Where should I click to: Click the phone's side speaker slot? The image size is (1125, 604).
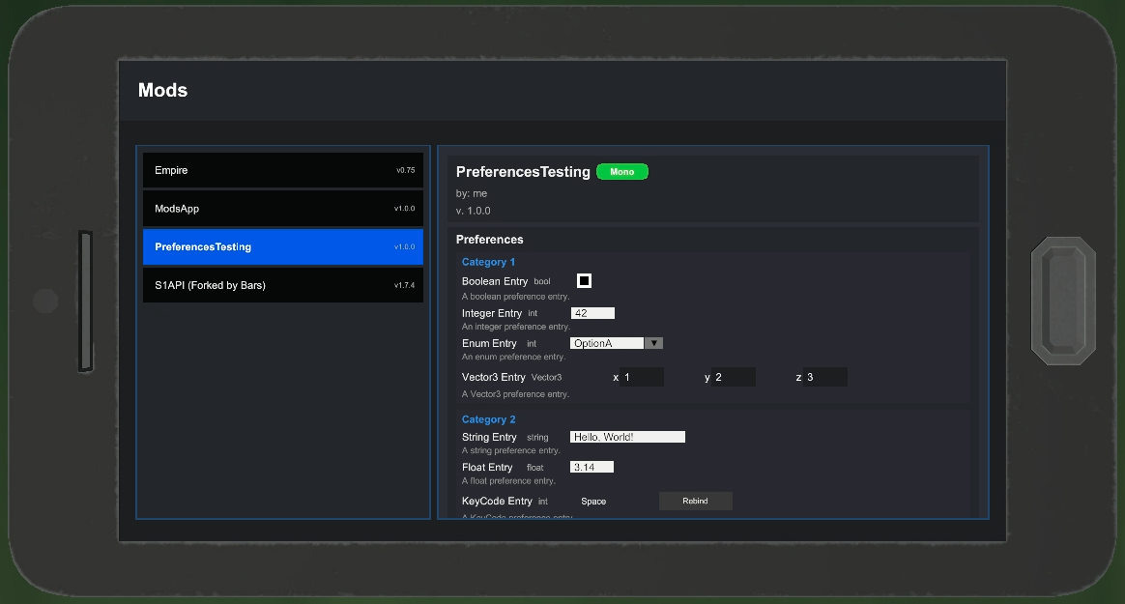click(85, 302)
